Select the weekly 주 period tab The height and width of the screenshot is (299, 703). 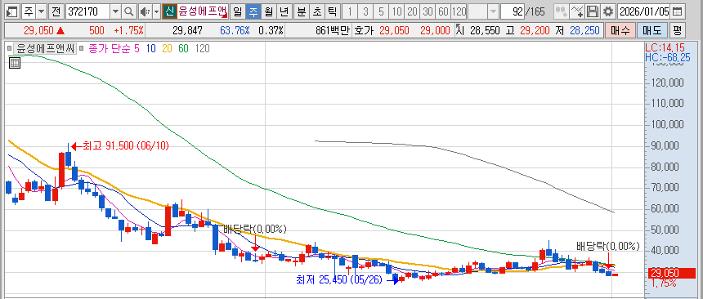coord(253,11)
